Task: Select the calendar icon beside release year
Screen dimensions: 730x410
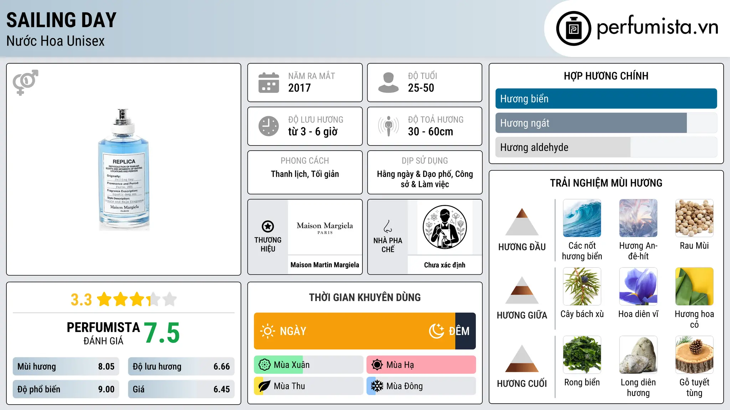Action: click(x=269, y=83)
